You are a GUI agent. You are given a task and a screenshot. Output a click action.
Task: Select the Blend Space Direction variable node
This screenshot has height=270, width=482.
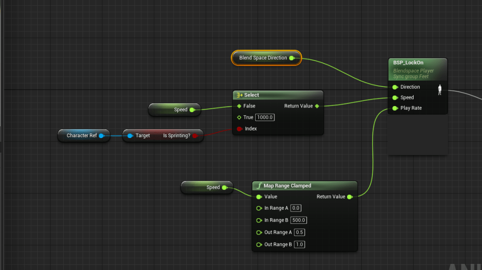[x=263, y=58]
